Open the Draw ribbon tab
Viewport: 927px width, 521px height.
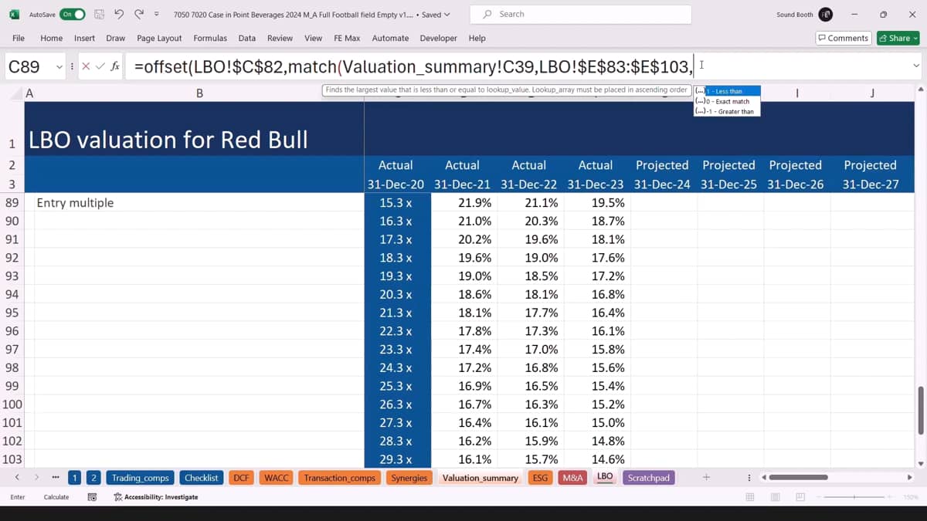(116, 38)
